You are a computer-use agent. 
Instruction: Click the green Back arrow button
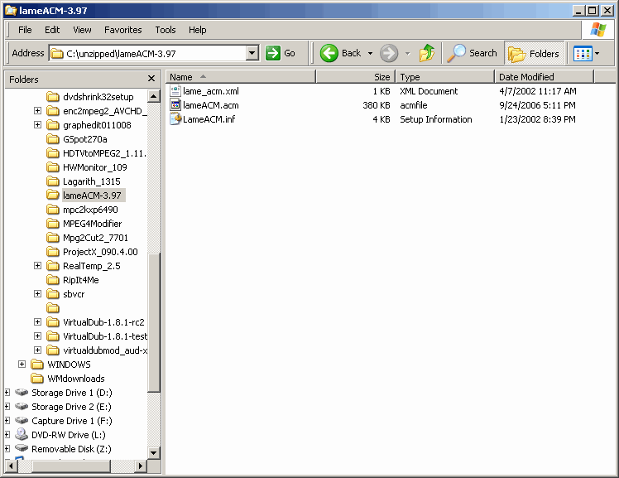click(329, 53)
